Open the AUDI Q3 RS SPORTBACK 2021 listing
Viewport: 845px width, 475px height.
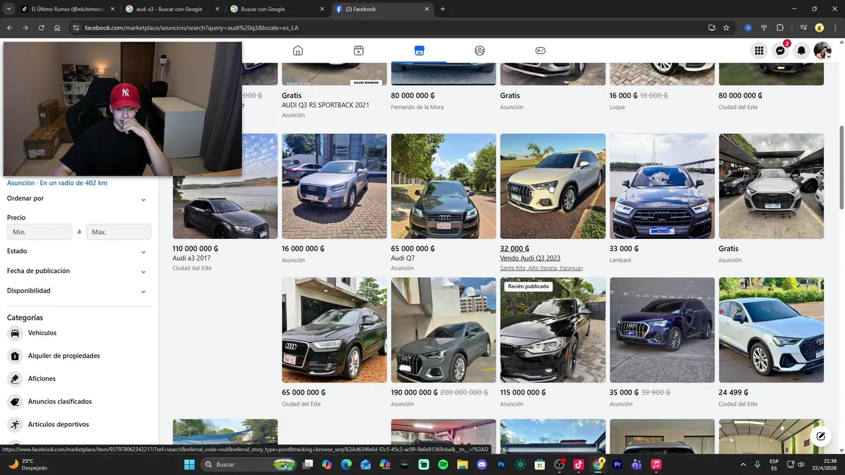click(325, 106)
